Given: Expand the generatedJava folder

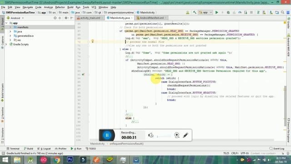Looking at the screenshot, I should (x=10, y=36).
